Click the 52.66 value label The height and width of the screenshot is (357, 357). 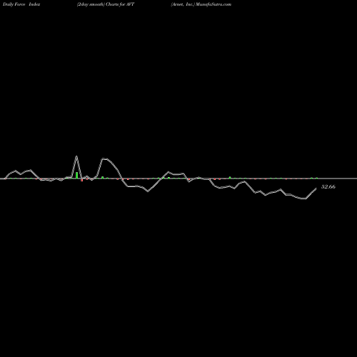pyautogui.click(x=328, y=187)
